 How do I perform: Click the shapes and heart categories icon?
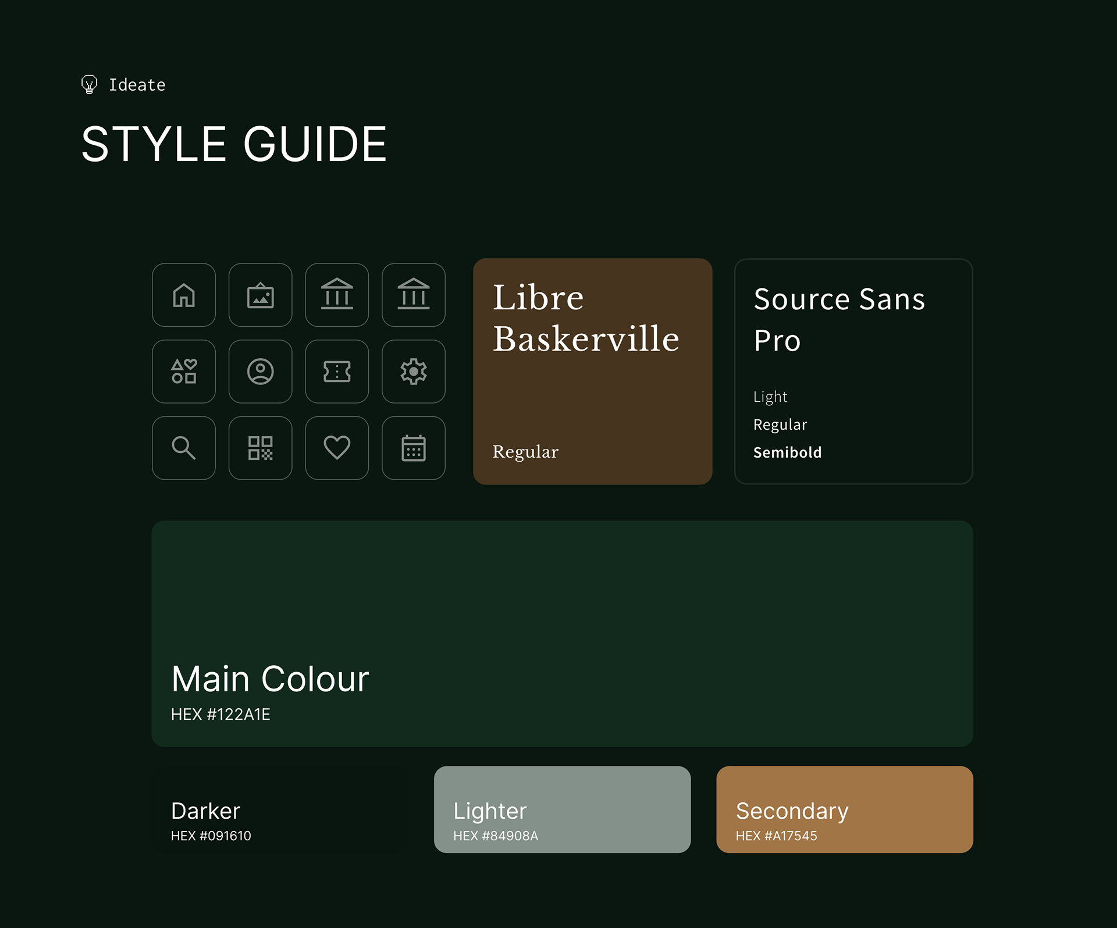click(184, 372)
